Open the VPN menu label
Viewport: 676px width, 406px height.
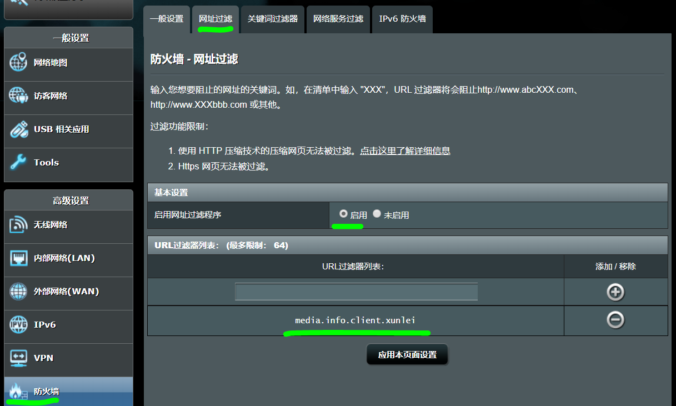click(43, 358)
